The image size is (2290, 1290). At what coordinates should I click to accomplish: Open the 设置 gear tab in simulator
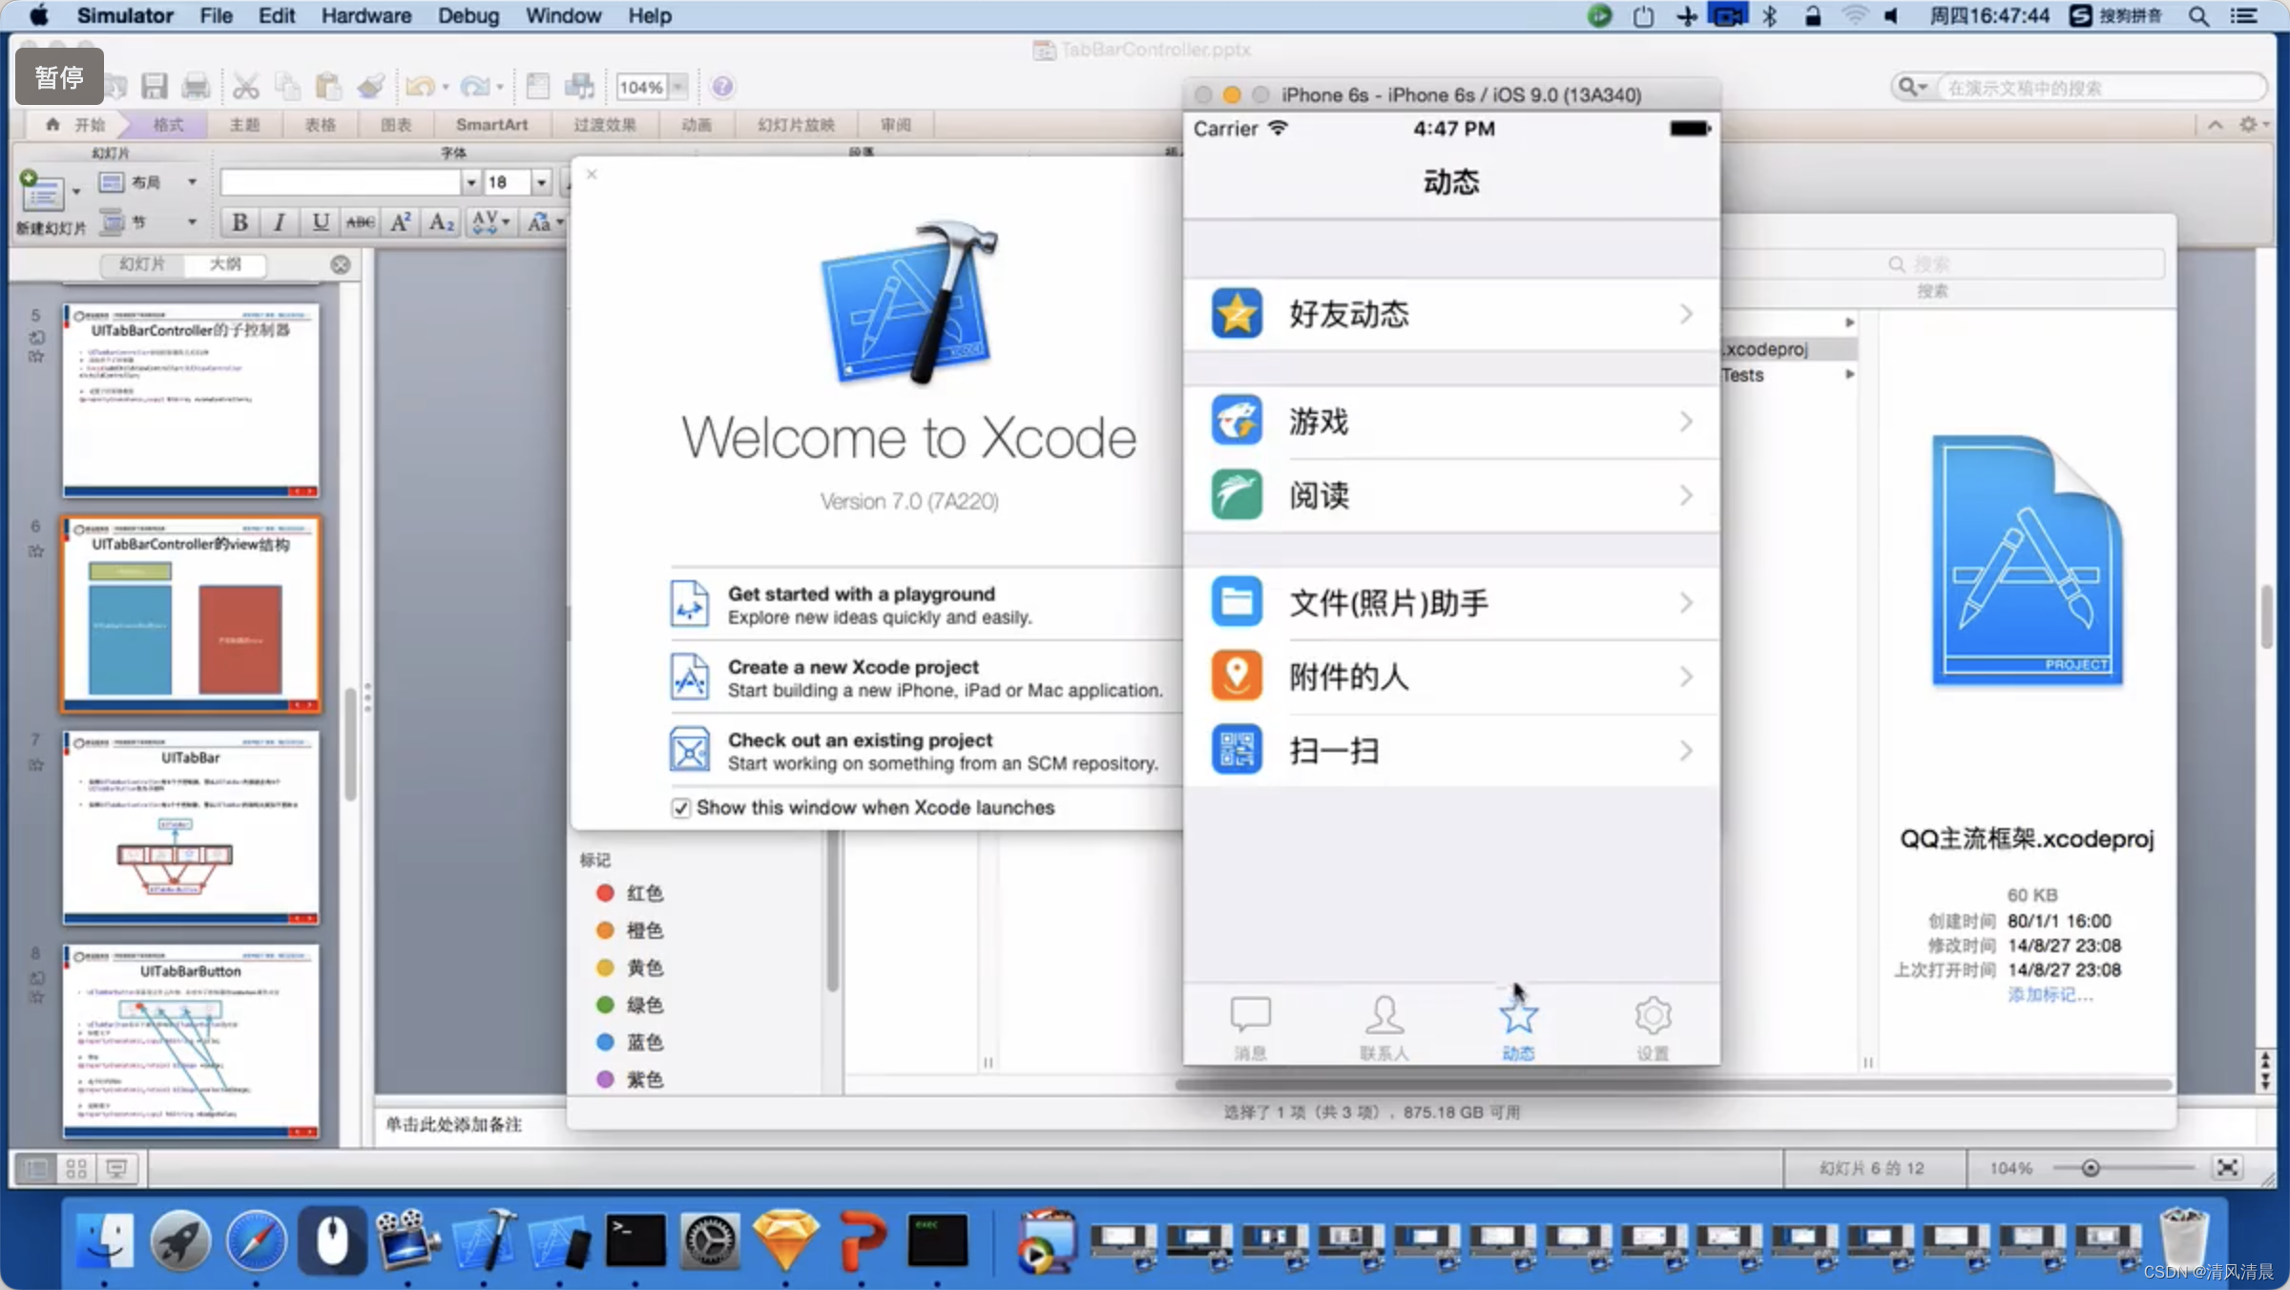click(1653, 1028)
